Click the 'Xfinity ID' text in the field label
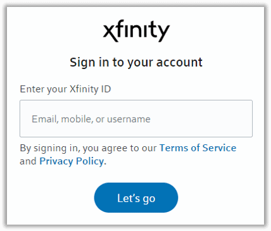Viewport: 271px width, 231px height. [90, 89]
